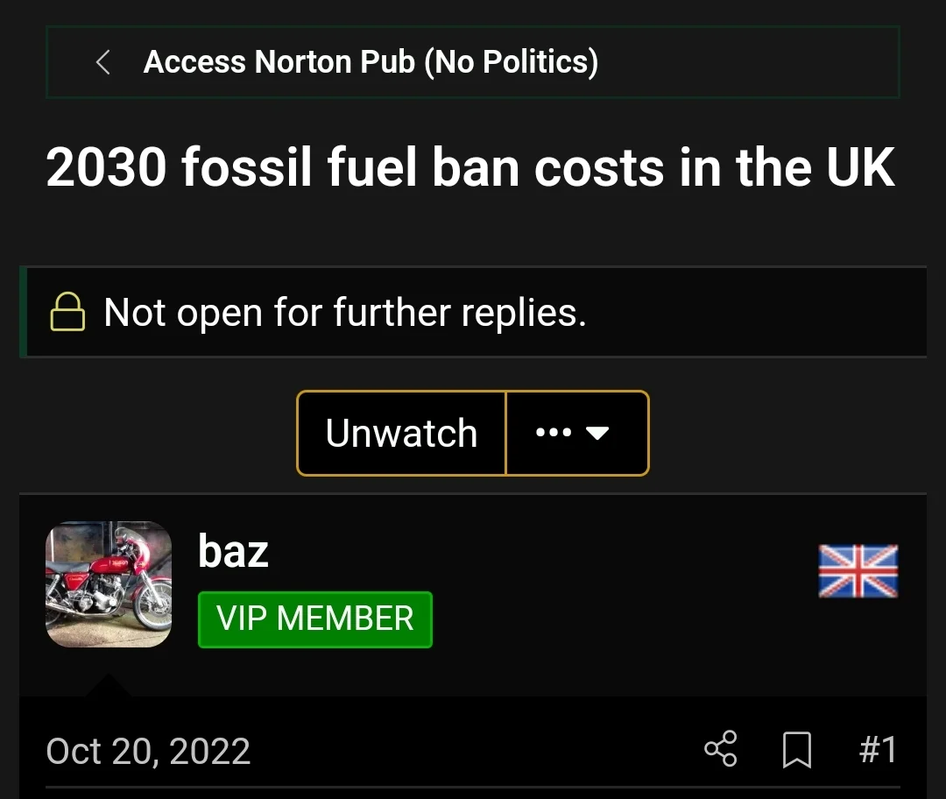The height and width of the screenshot is (799, 946).
Task: Click the Union Jack flag icon
Action: pyautogui.click(x=858, y=570)
